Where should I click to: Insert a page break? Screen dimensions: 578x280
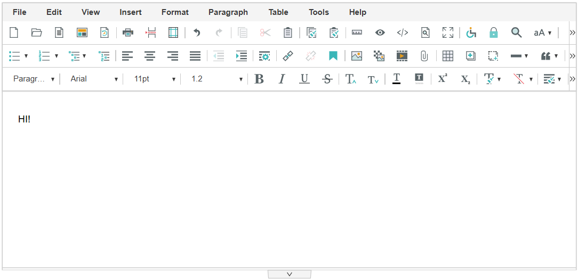pos(151,32)
